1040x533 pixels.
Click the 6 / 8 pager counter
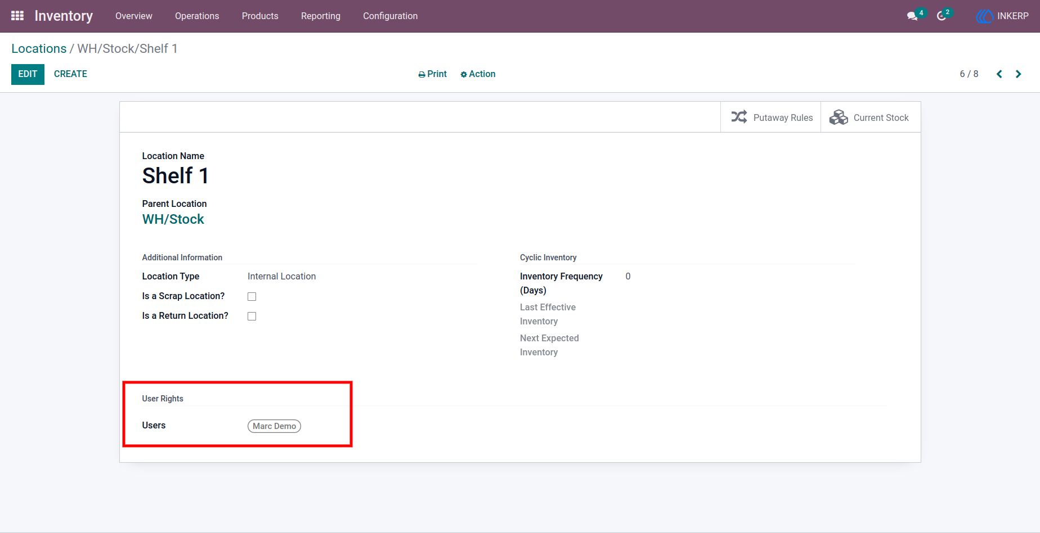(x=969, y=74)
